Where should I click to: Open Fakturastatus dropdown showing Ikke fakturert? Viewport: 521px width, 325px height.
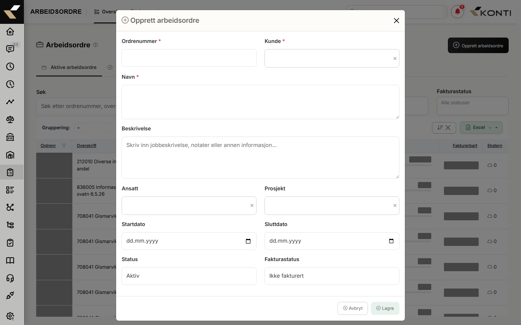point(332,276)
